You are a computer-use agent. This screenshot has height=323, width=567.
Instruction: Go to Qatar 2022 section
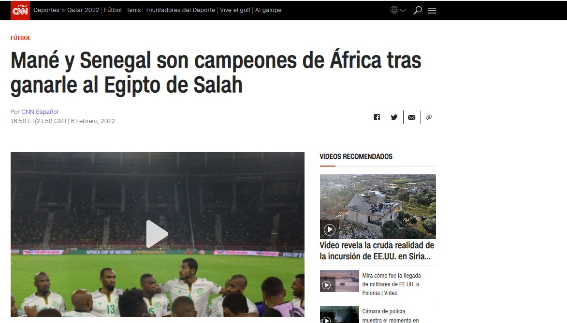(x=83, y=10)
